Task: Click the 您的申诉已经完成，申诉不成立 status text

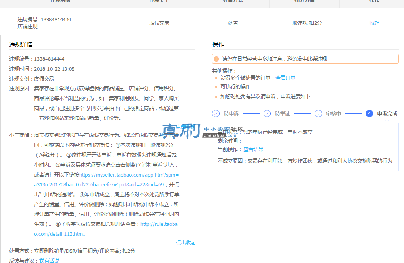Action: coord(277,132)
